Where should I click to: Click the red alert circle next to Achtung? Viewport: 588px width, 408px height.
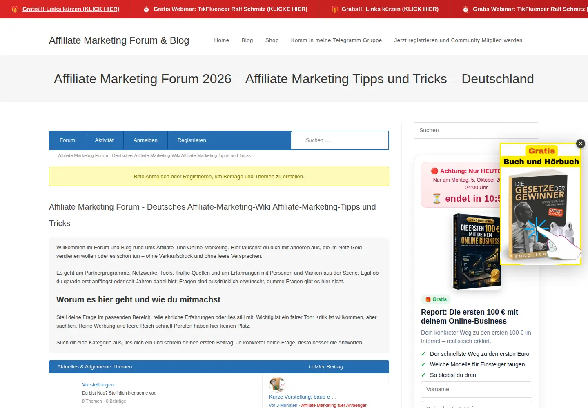[434, 171]
